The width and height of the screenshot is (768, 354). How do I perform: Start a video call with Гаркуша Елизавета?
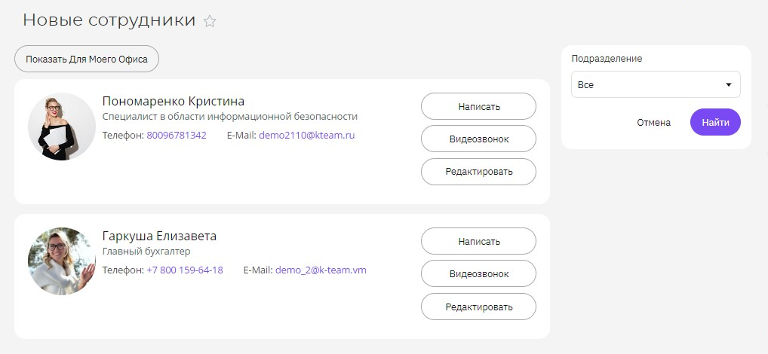pyautogui.click(x=478, y=274)
